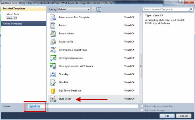This screenshot has height=120, width=195.
Task: Select the Resource File name text
Action: click(x=66, y=42)
